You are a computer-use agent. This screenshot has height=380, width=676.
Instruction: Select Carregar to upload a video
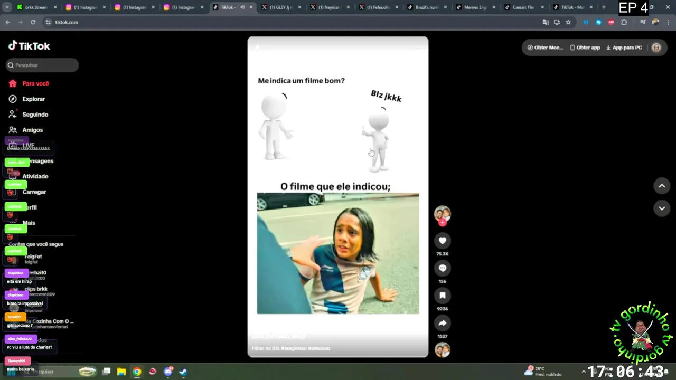[x=27, y=192]
